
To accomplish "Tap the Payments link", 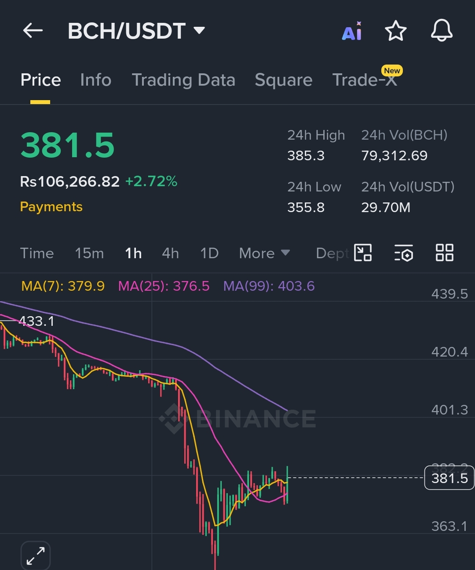I will tap(51, 206).
